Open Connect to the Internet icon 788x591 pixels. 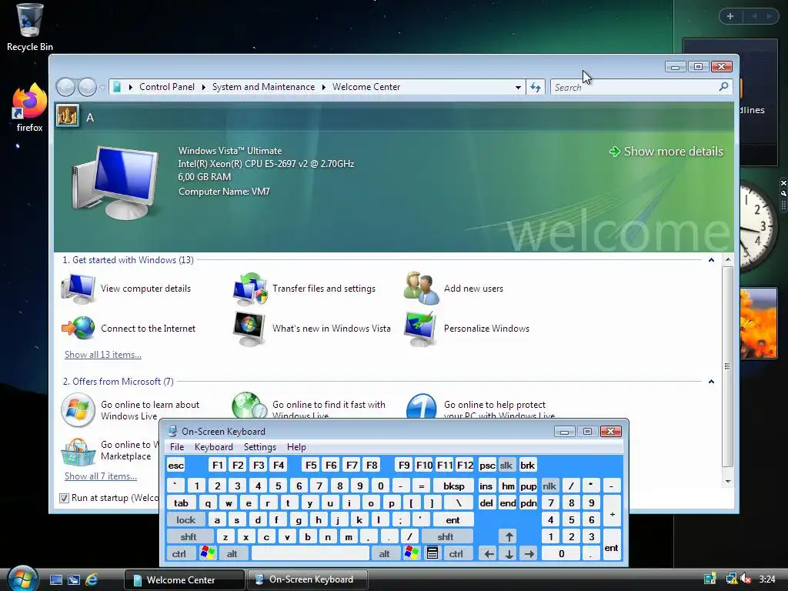(78, 328)
